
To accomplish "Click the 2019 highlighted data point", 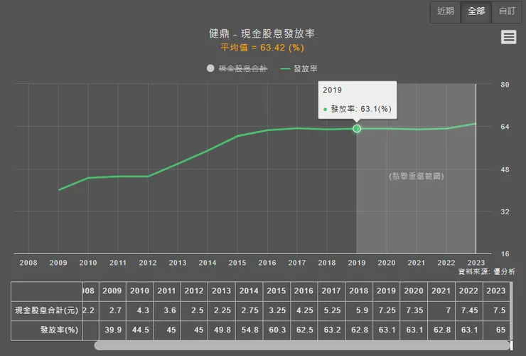I will click(x=357, y=128).
